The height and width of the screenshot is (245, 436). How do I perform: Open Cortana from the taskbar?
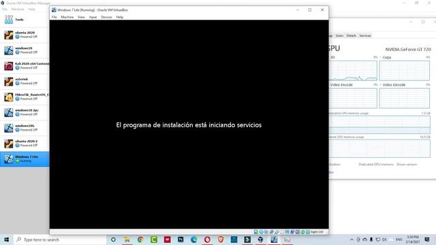pyautogui.click(x=113, y=240)
